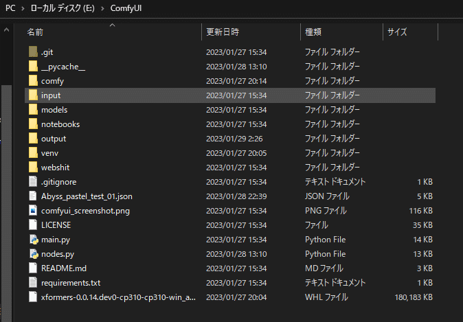Click the comfyui_screenshot.png image icon
Viewport: 463px width, 322px height.
(x=33, y=211)
